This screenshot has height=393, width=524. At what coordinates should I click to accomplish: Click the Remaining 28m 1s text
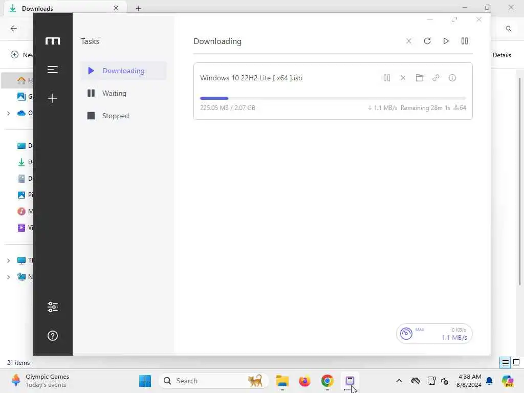(425, 108)
